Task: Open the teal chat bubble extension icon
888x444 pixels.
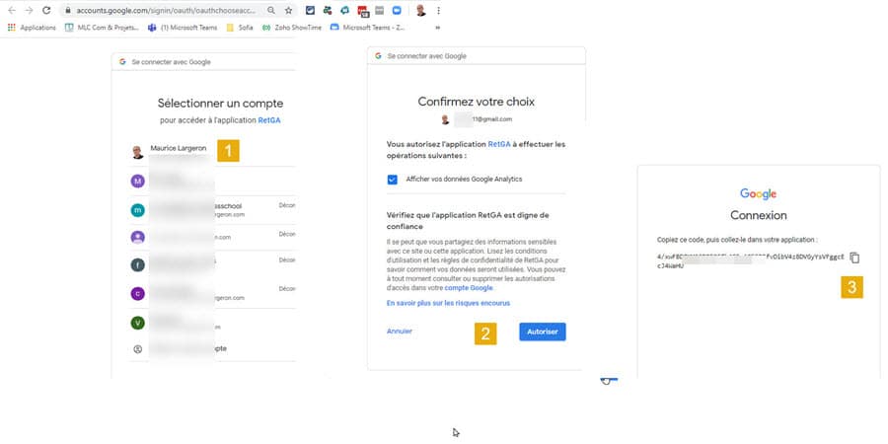Action: coord(345,10)
